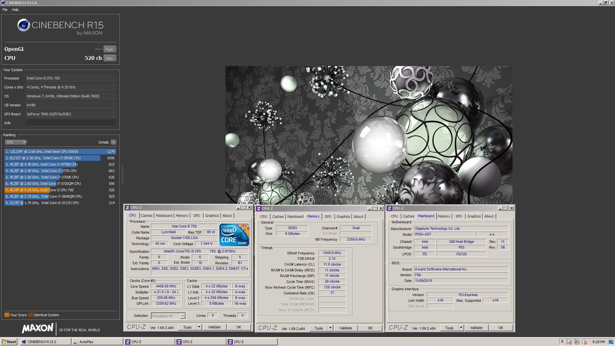The image size is (615, 346).
Task: Switch to Memory tab in first CPU-Z window
Action: 182,216
